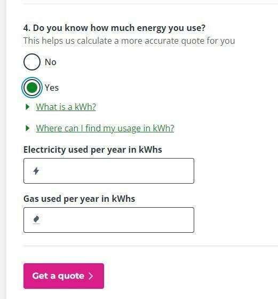Image resolution: width=278 pixels, height=299 pixels.
Task: Expand the triangle beside Where can I find usage
Action: pos(28,128)
